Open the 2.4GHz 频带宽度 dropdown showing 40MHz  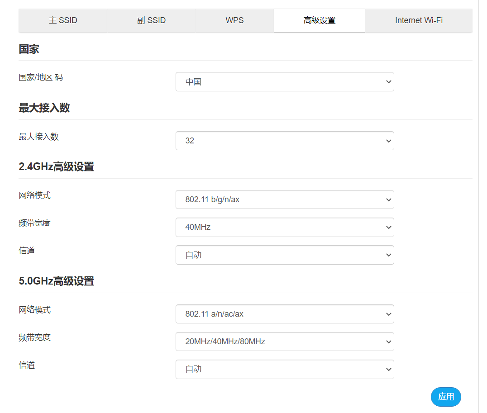285,227
